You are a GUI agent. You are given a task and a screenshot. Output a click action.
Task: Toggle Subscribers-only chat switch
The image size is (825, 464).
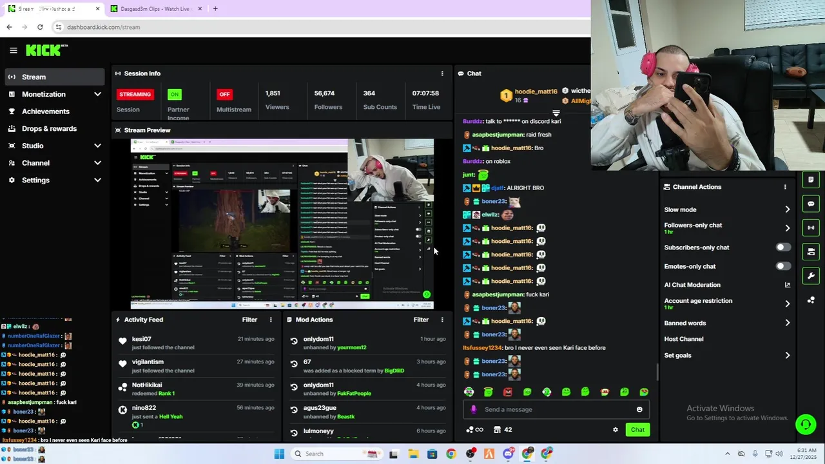783,247
